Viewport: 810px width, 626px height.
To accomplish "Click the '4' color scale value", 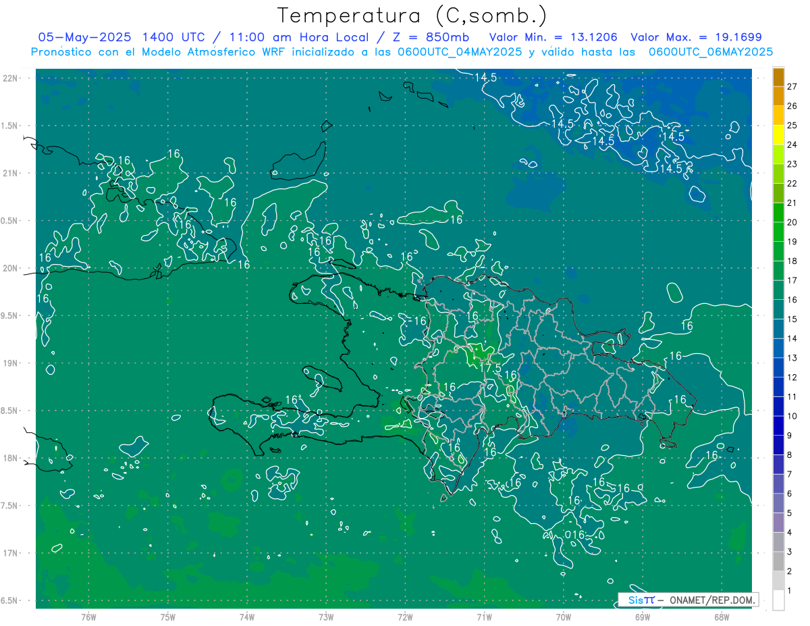I will pyautogui.click(x=789, y=533).
